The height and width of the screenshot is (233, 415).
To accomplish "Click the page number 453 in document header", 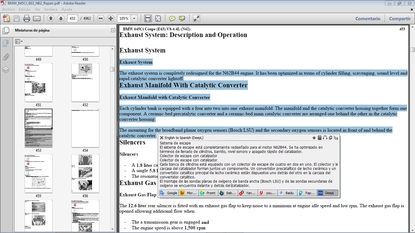I will tap(402, 29).
